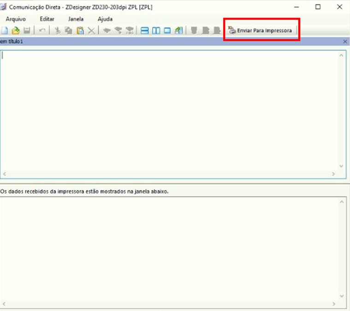Click inside the lower received data pane
This screenshot has width=350, height=311.
[166, 249]
